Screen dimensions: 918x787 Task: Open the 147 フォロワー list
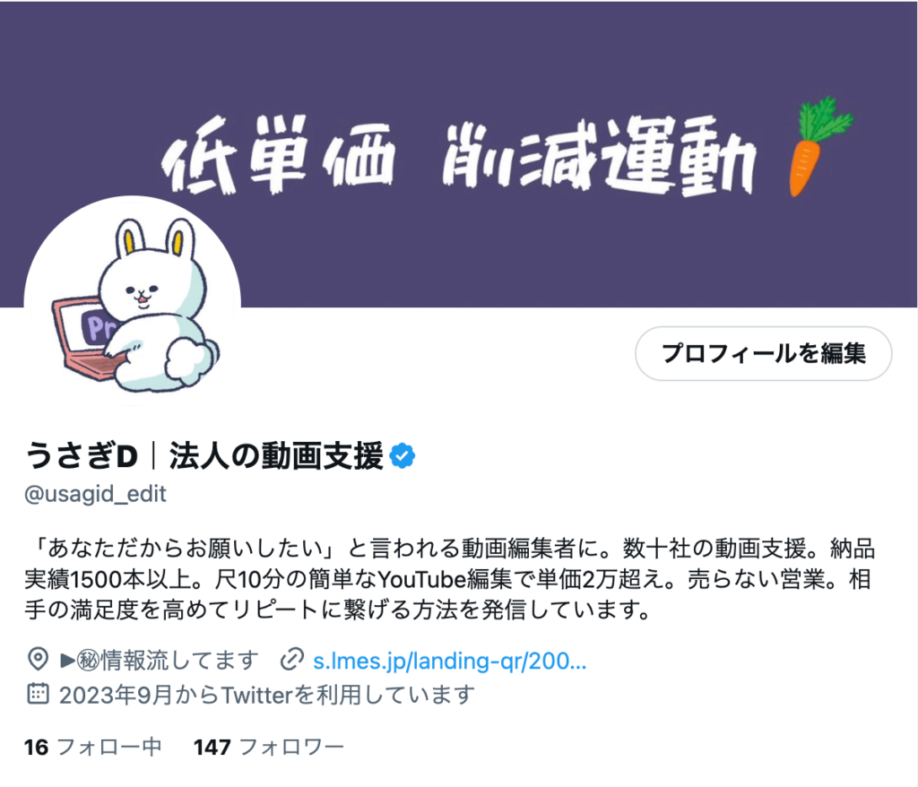click(x=269, y=748)
